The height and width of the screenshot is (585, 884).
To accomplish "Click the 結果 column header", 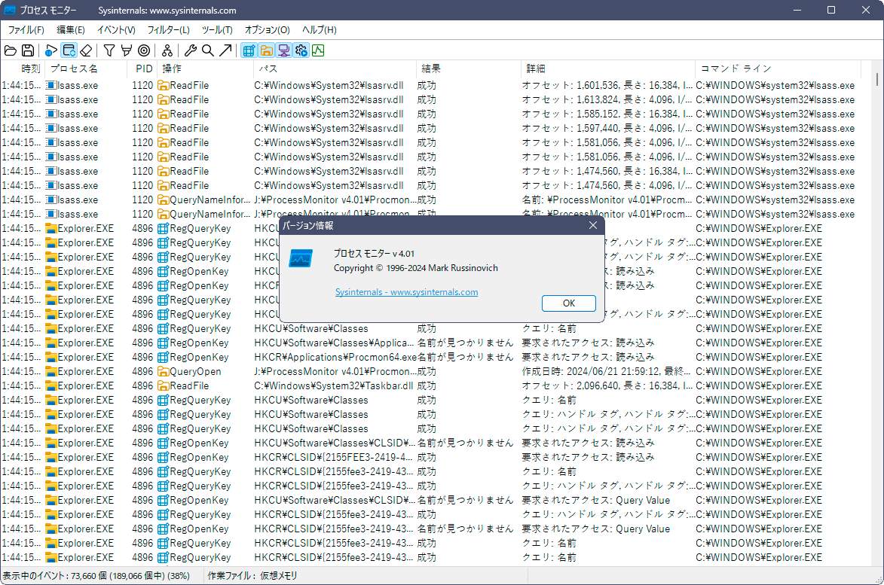I will coord(469,69).
